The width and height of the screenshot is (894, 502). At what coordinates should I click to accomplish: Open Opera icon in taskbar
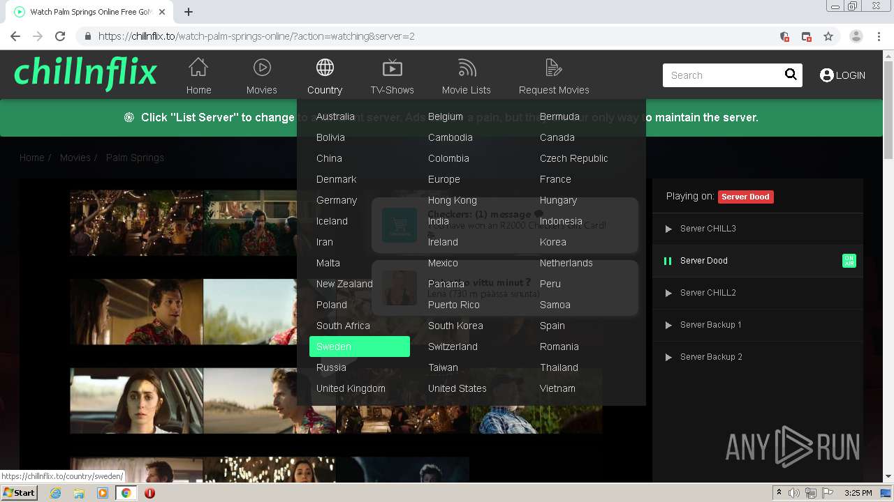pyautogui.click(x=149, y=493)
